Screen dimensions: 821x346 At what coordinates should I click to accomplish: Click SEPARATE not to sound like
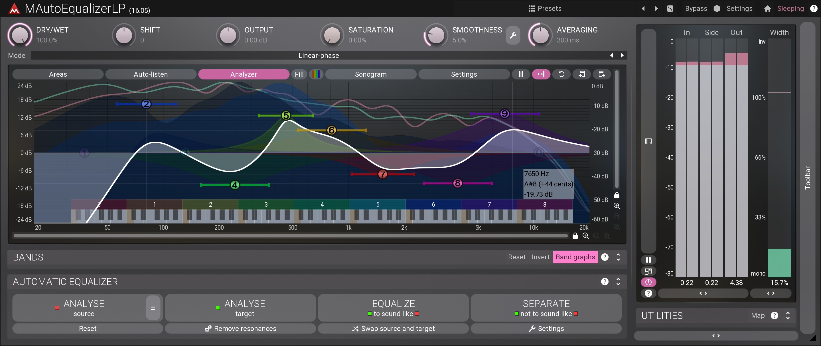tap(546, 308)
